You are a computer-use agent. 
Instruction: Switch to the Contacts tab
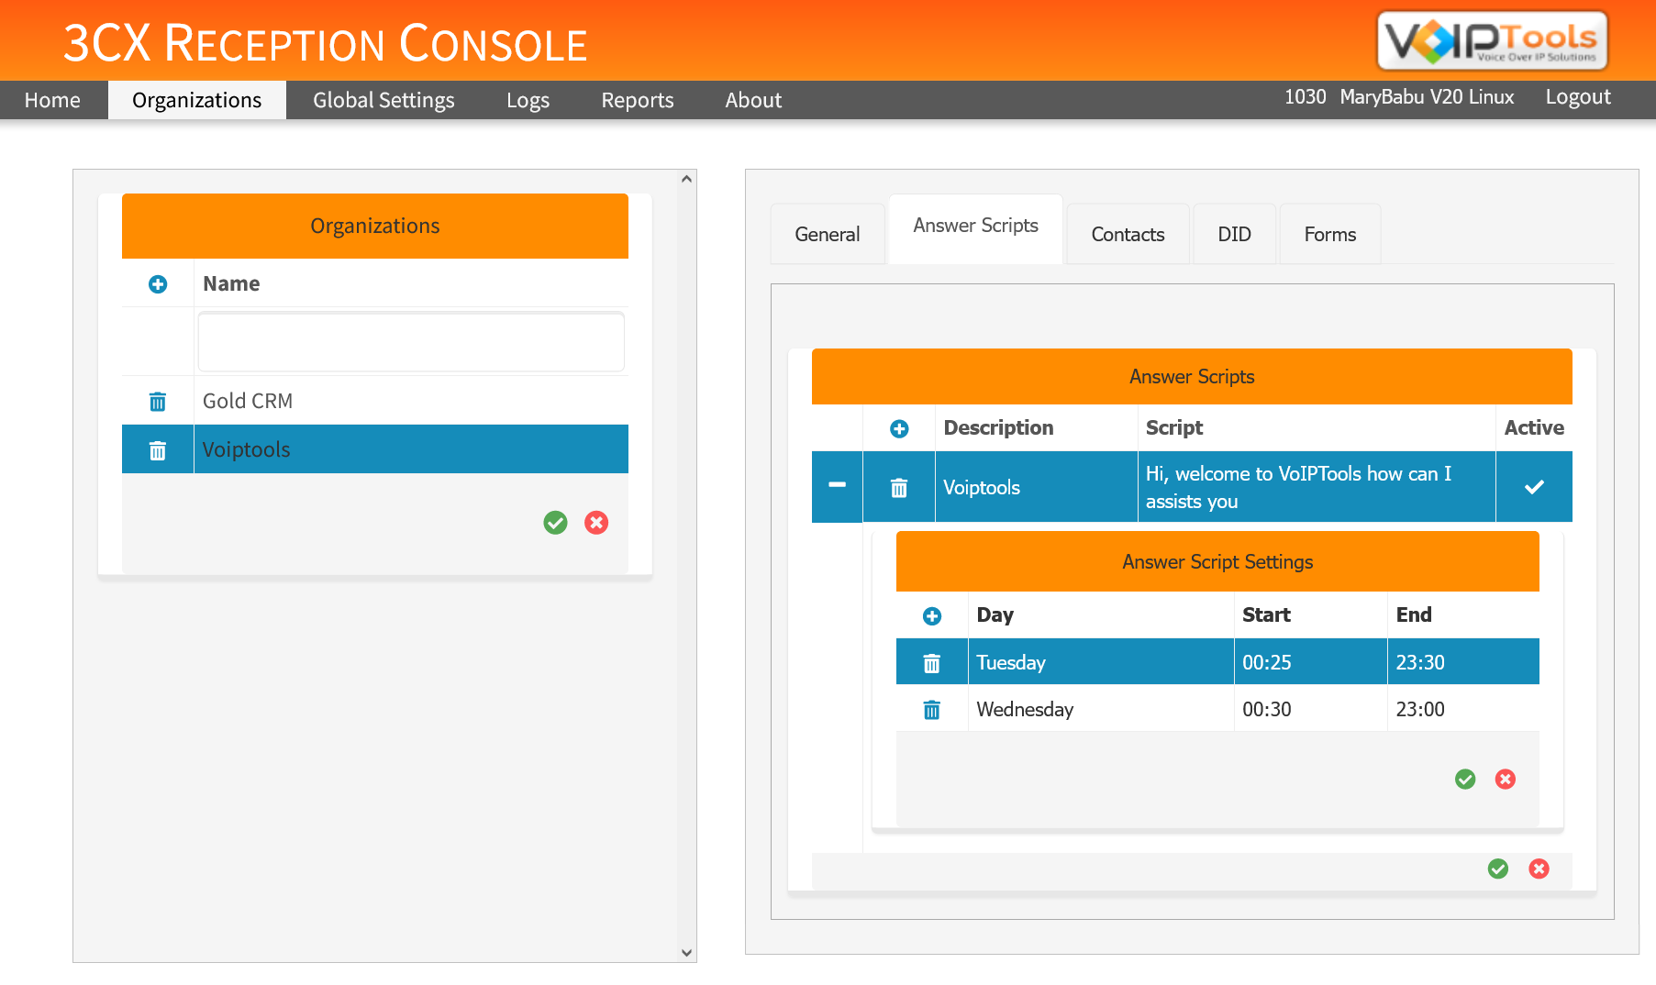click(x=1127, y=234)
